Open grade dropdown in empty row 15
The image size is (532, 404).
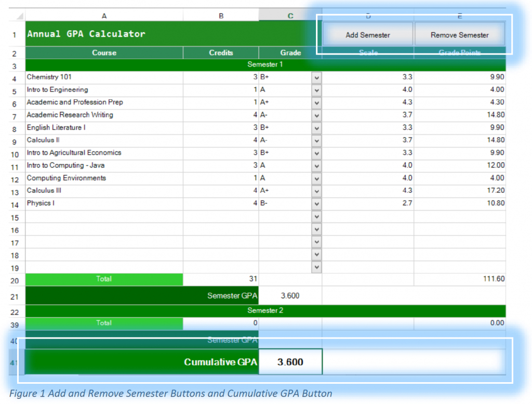316,217
